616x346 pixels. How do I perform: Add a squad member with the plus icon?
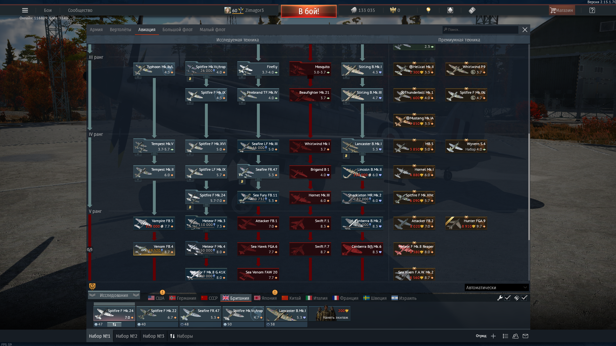click(493, 336)
